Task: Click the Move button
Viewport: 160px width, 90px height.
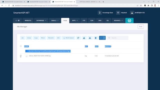Action: point(43,38)
